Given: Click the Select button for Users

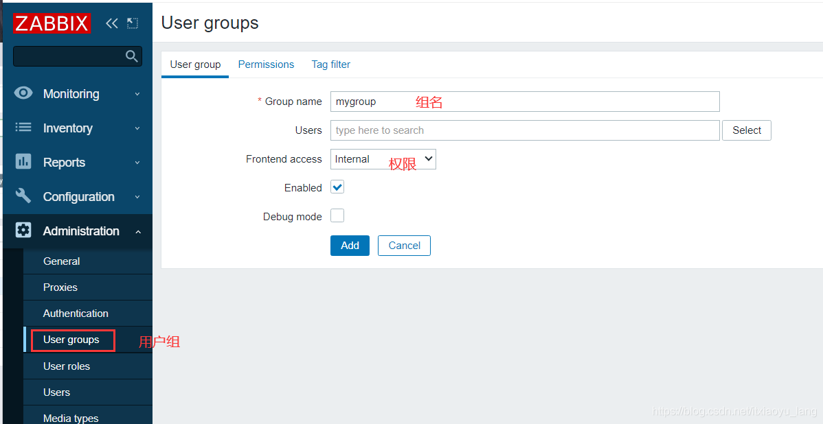Looking at the screenshot, I should pyautogui.click(x=746, y=130).
